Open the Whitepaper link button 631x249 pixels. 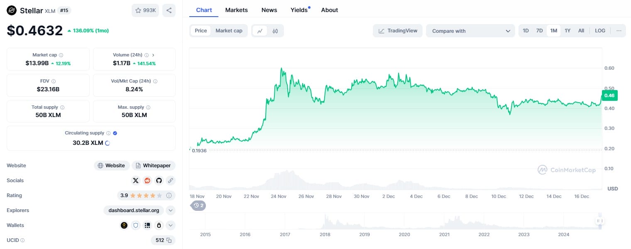[x=154, y=166]
